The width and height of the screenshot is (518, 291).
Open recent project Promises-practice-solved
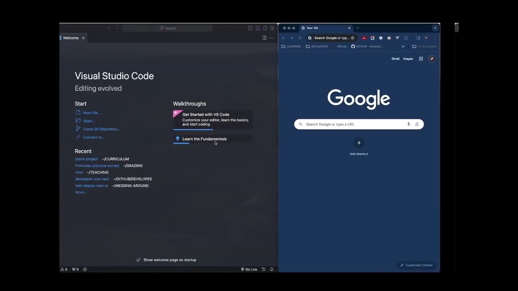(97, 166)
